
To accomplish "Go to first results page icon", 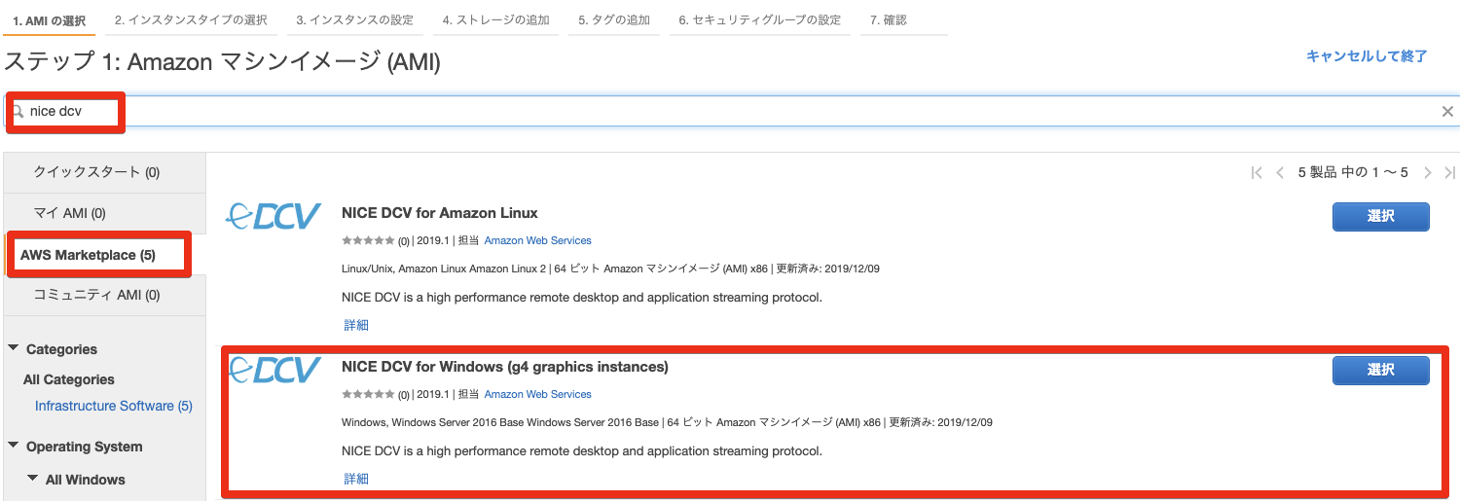I will (1257, 172).
